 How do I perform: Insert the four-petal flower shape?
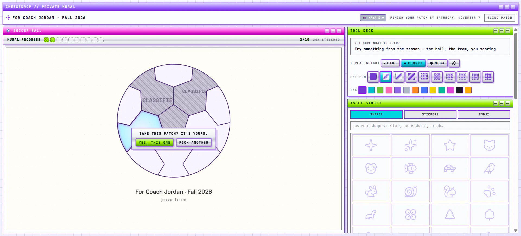click(x=411, y=215)
